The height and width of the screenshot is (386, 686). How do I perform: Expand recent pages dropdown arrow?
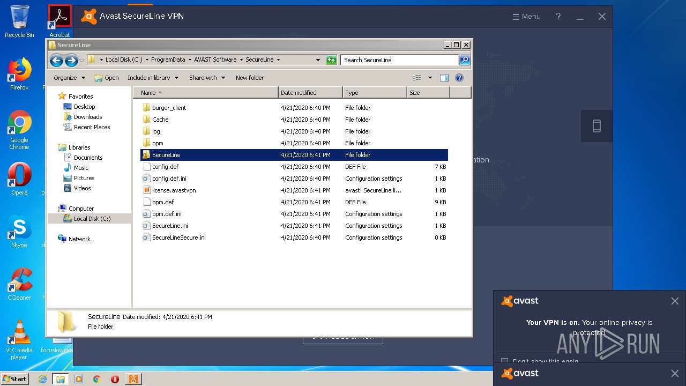click(81, 60)
